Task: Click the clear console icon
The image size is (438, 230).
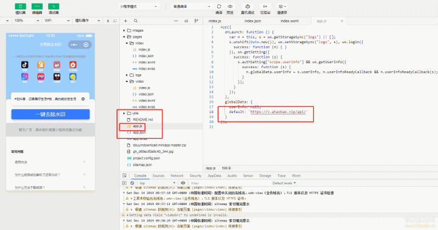Action: coord(132,183)
